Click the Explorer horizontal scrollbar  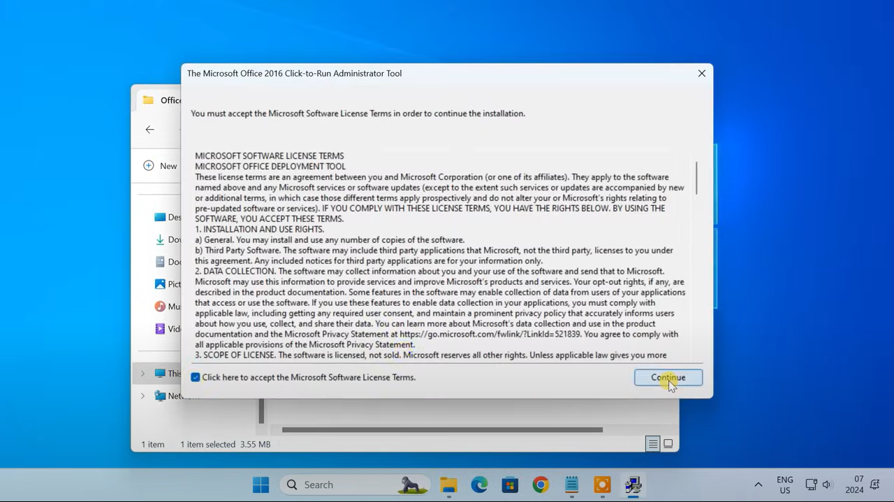click(442, 429)
